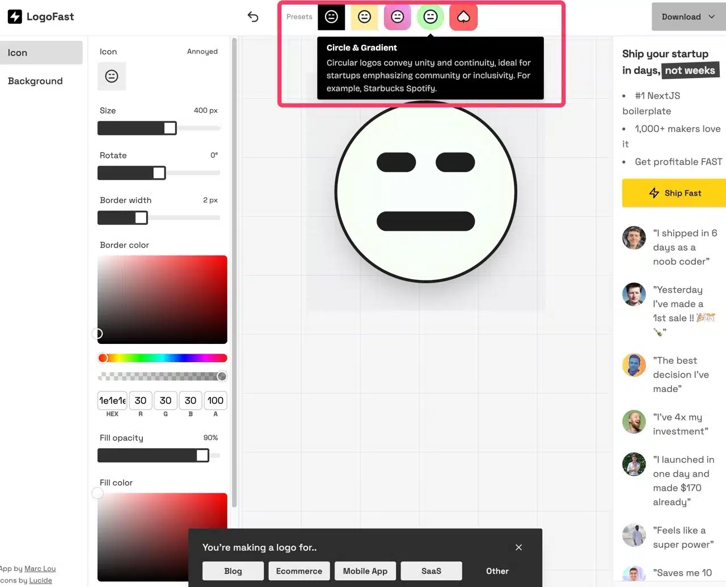This screenshot has width=726, height=587.
Task: Click the border color hue slider
Action: tap(162, 358)
